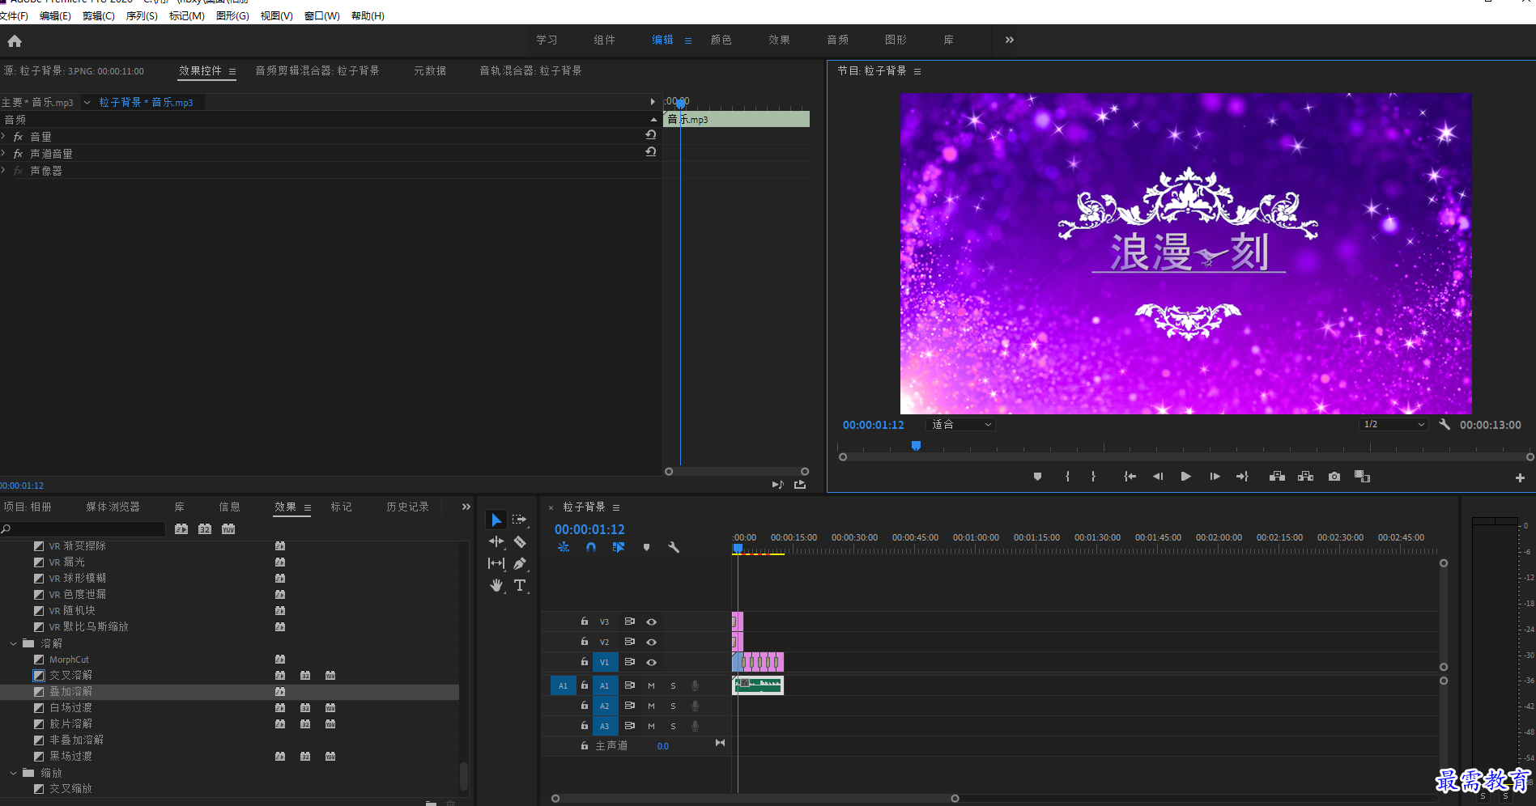The image size is (1536, 806).
Task: Toggle insert sequences as nests
Action: click(x=564, y=547)
